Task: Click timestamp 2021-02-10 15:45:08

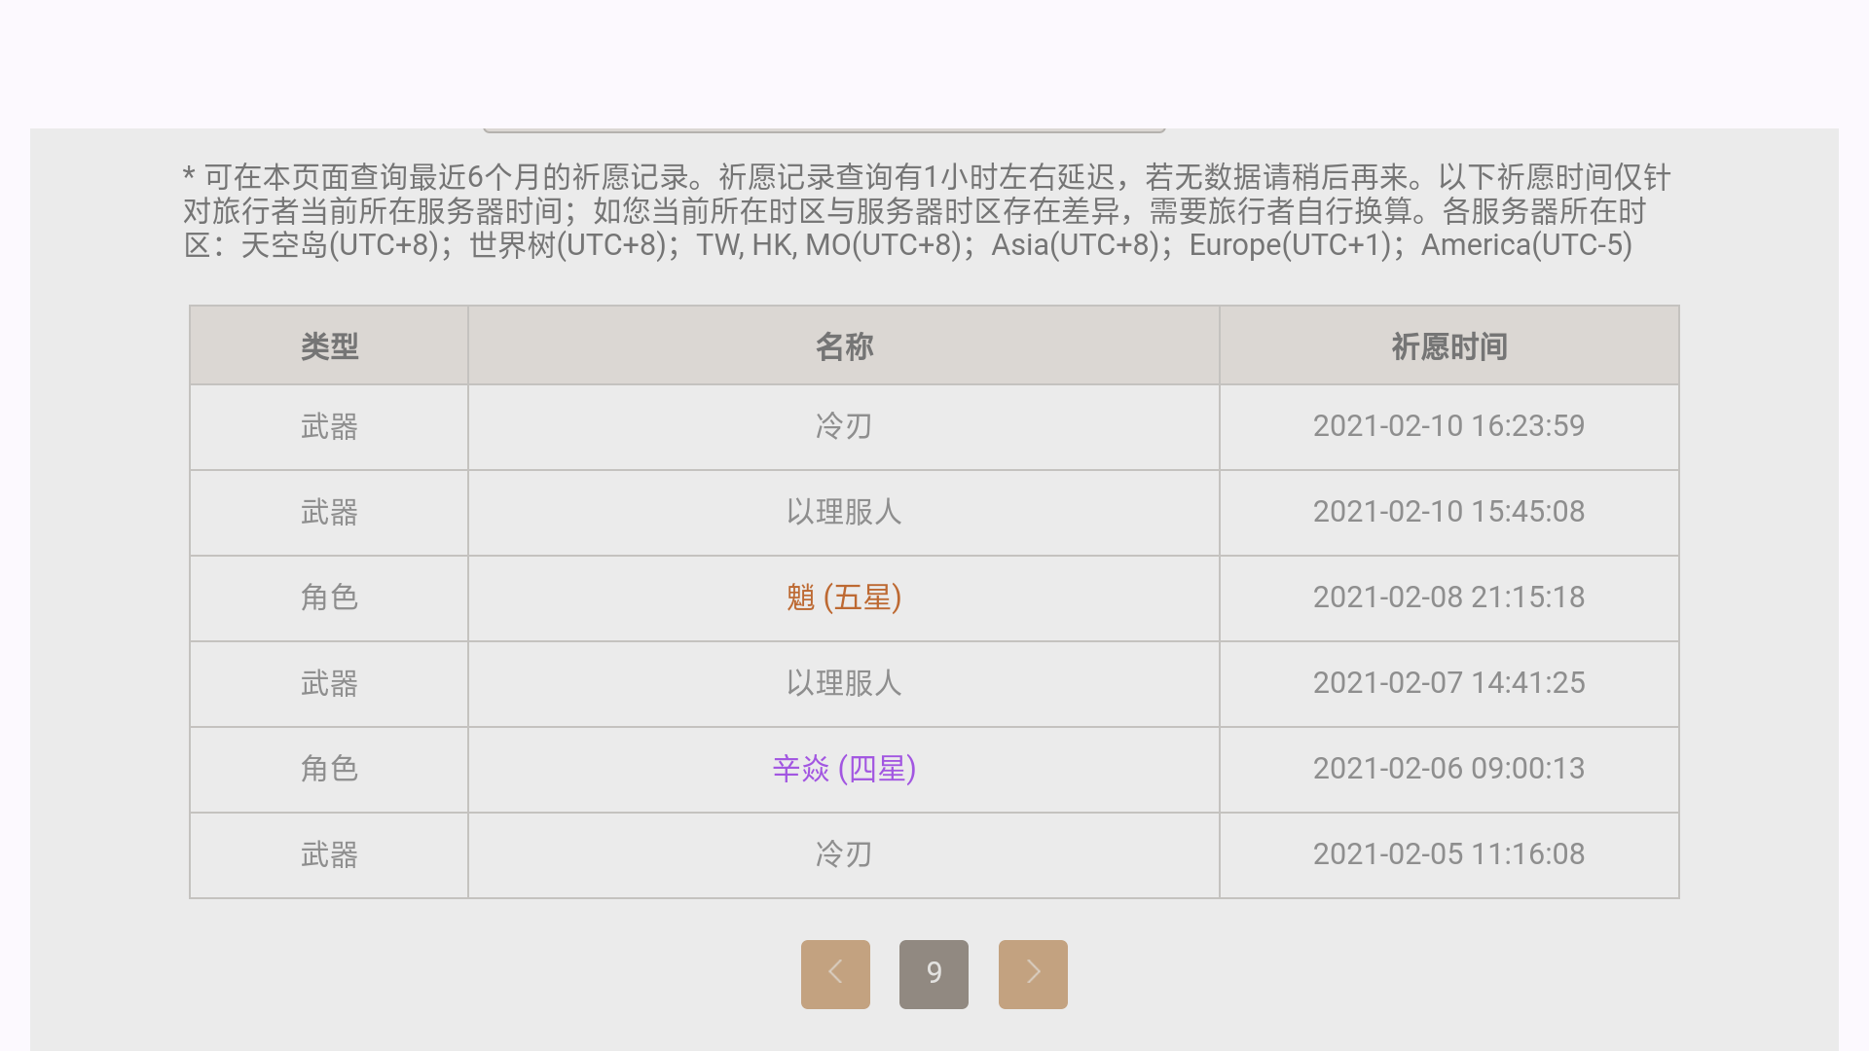Action: [x=1449, y=512]
